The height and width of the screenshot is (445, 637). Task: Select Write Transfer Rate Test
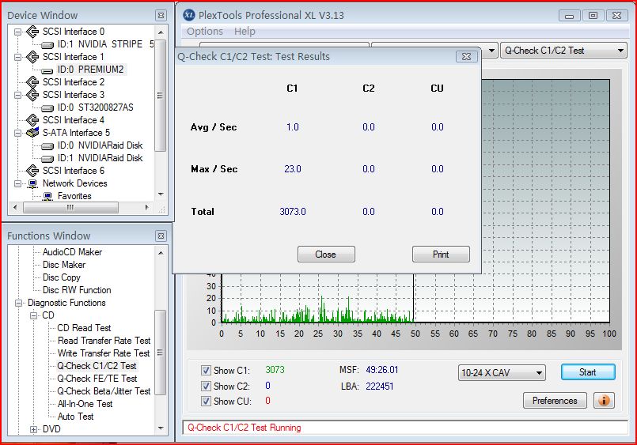point(104,353)
